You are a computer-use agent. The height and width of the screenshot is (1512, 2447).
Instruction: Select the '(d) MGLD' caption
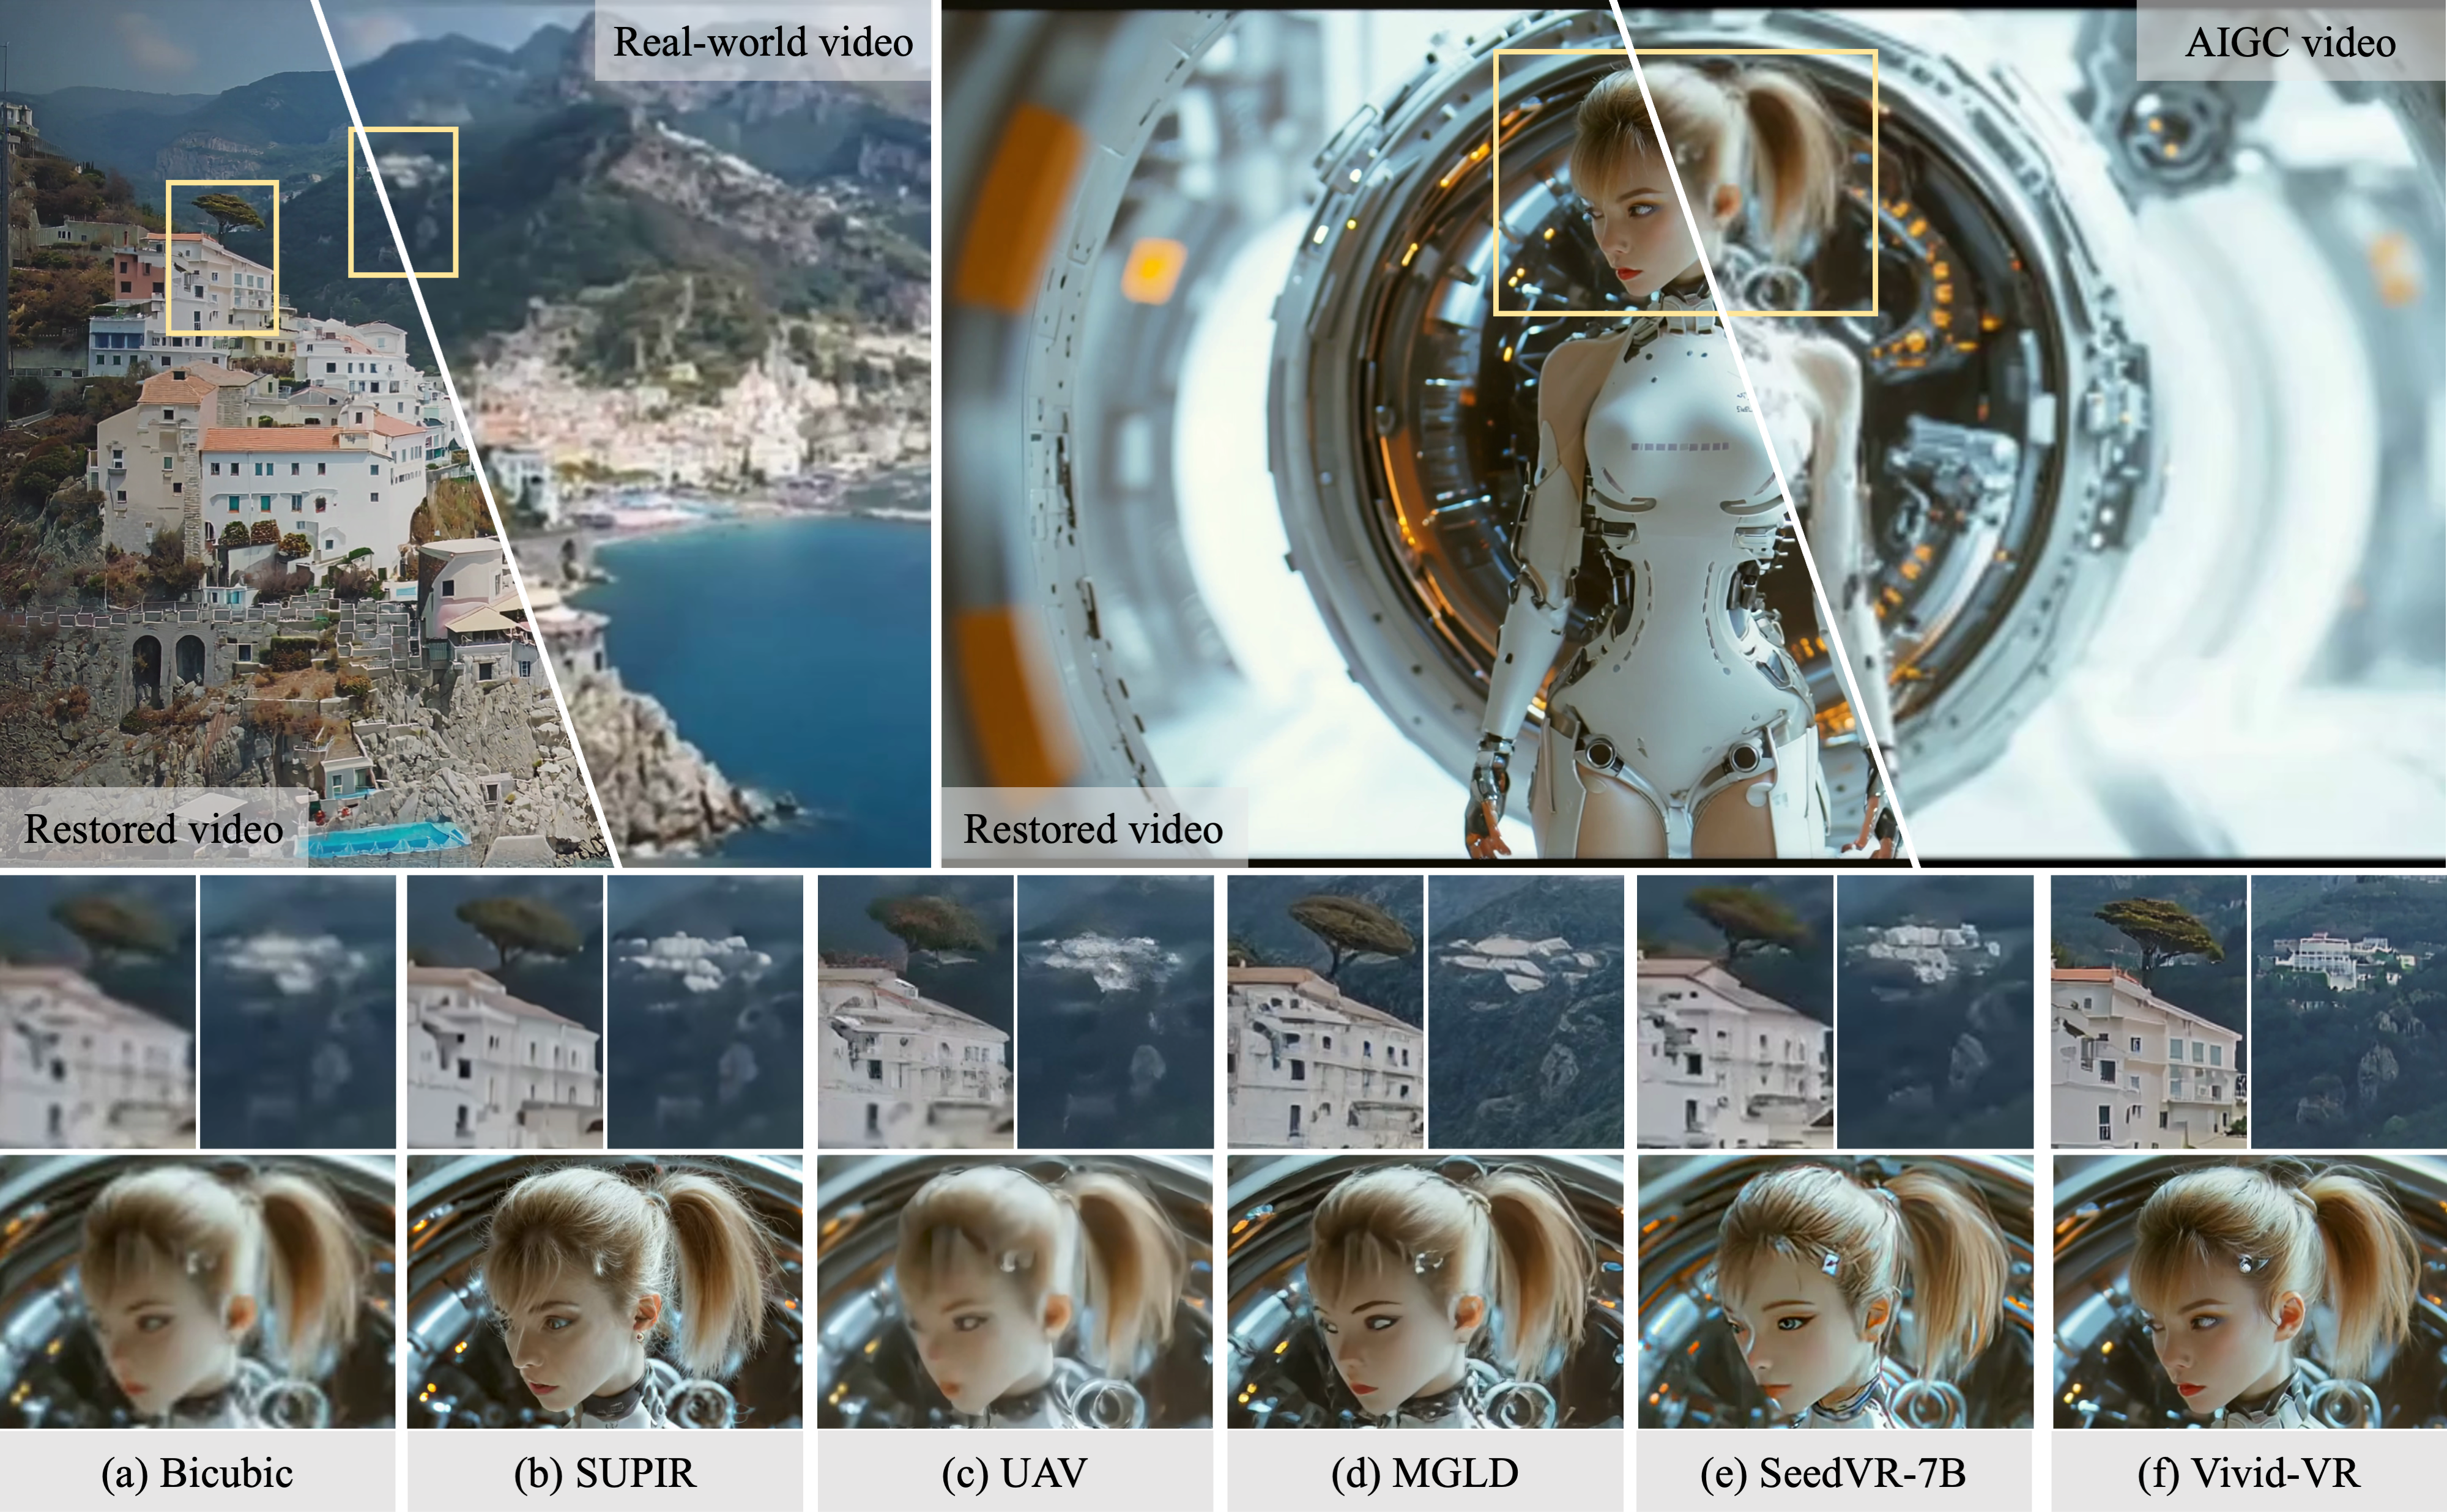click(1424, 1473)
